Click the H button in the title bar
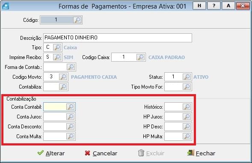Screen dimensions: 252x163 [x=199, y=6]
